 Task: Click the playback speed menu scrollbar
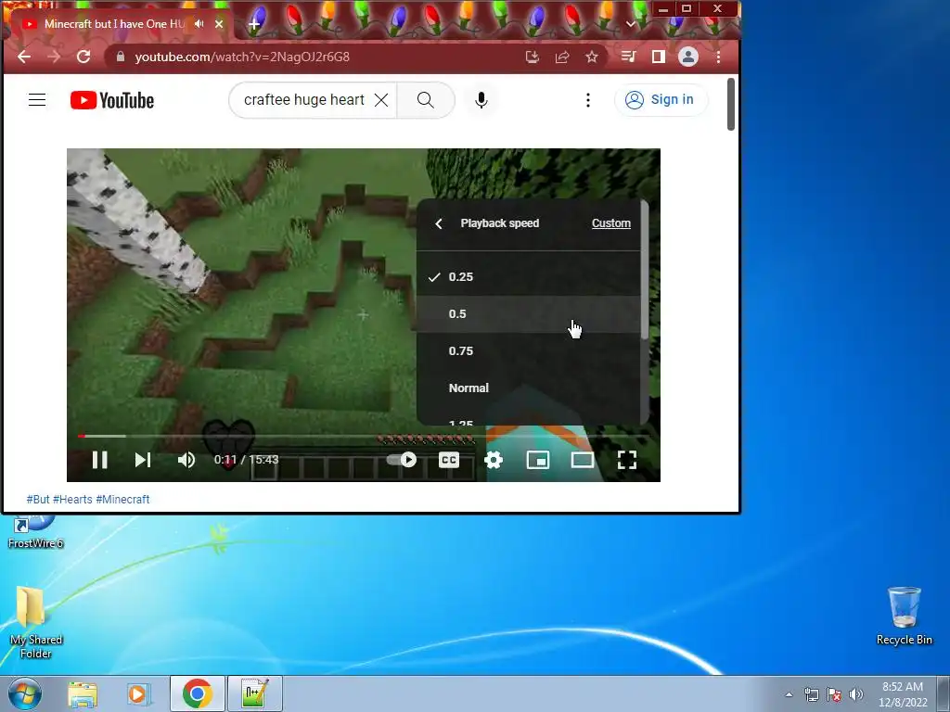tap(645, 271)
